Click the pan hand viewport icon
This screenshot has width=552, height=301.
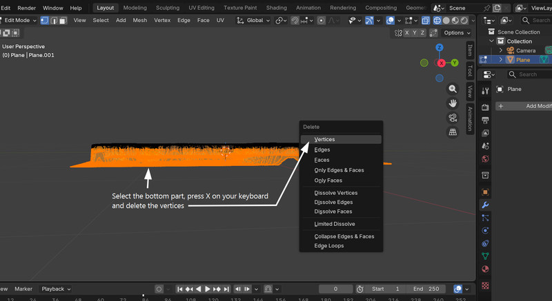coord(453,103)
